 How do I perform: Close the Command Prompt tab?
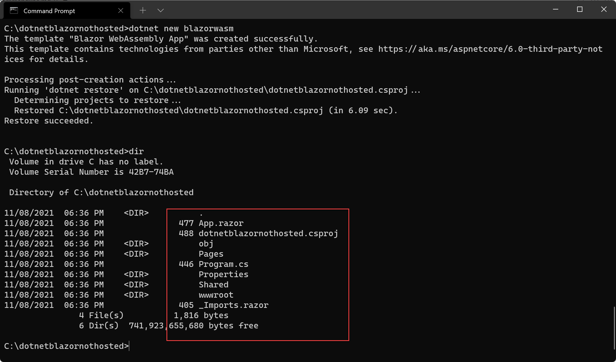pyautogui.click(x=121, y=11)
